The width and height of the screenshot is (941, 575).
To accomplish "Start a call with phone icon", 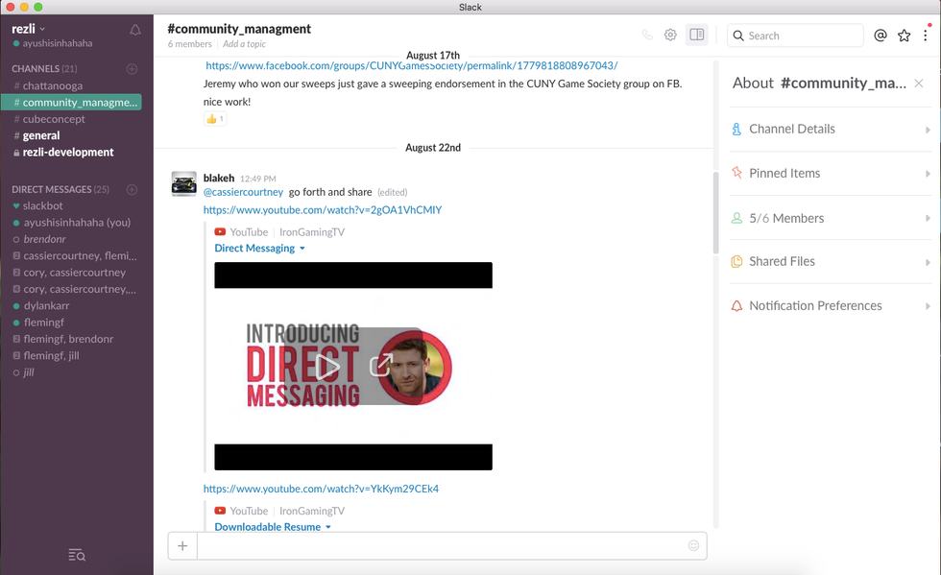I will [647, 36].
